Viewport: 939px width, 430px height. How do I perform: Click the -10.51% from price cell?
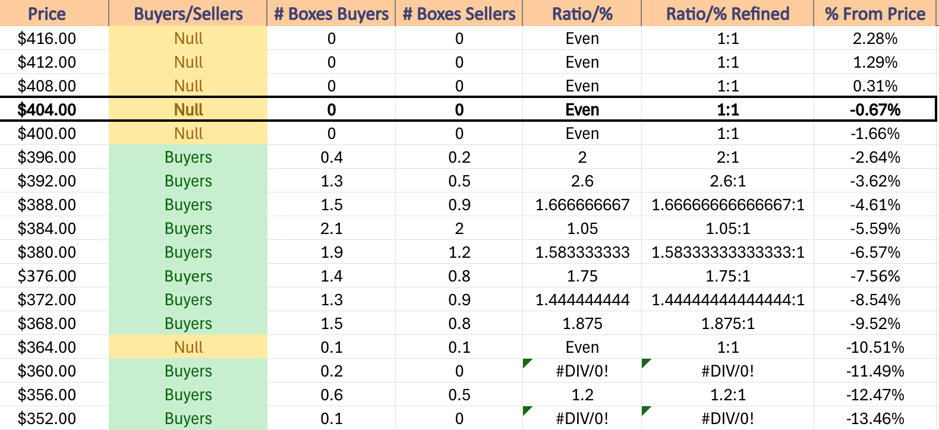click(875, 347)
